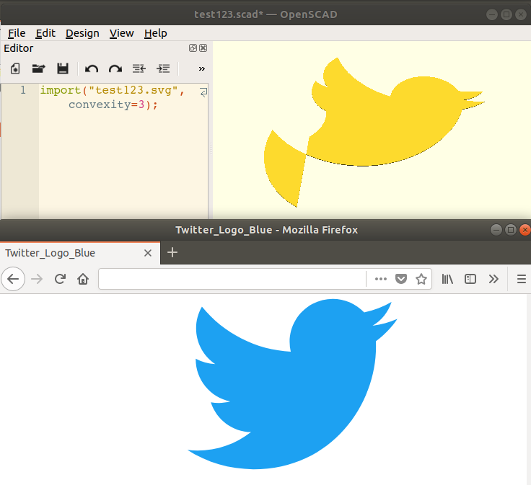Maximize the OpenSCAD window
This screenshot has width=531, height=485.
click(x=506, y=14)
